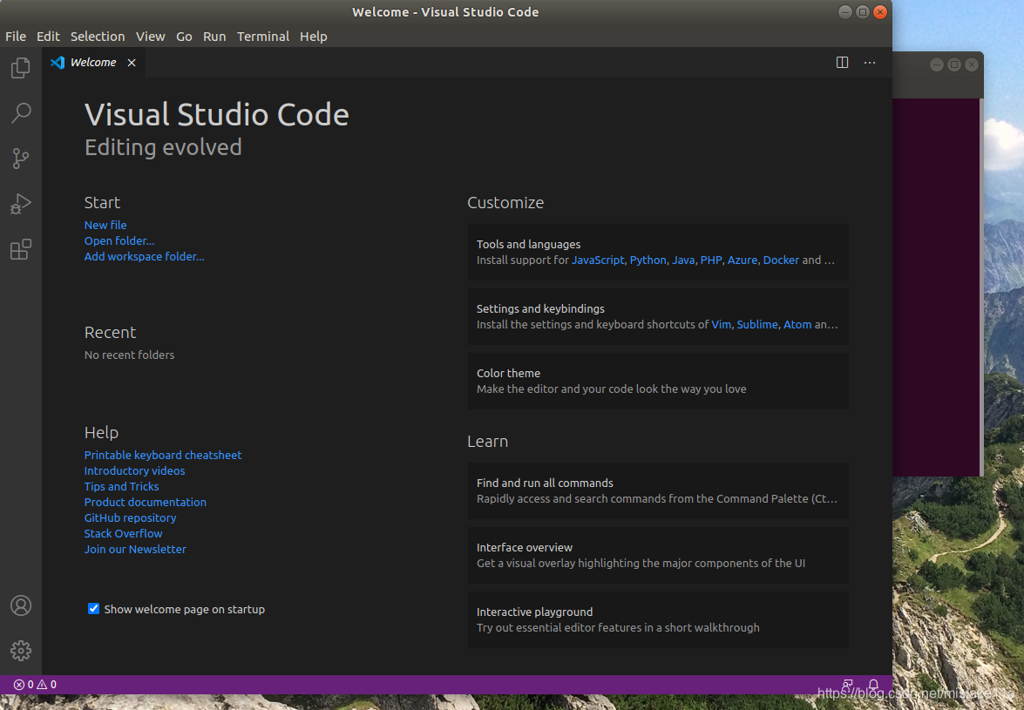Close the background terminal window

click(x=972, y=64)
